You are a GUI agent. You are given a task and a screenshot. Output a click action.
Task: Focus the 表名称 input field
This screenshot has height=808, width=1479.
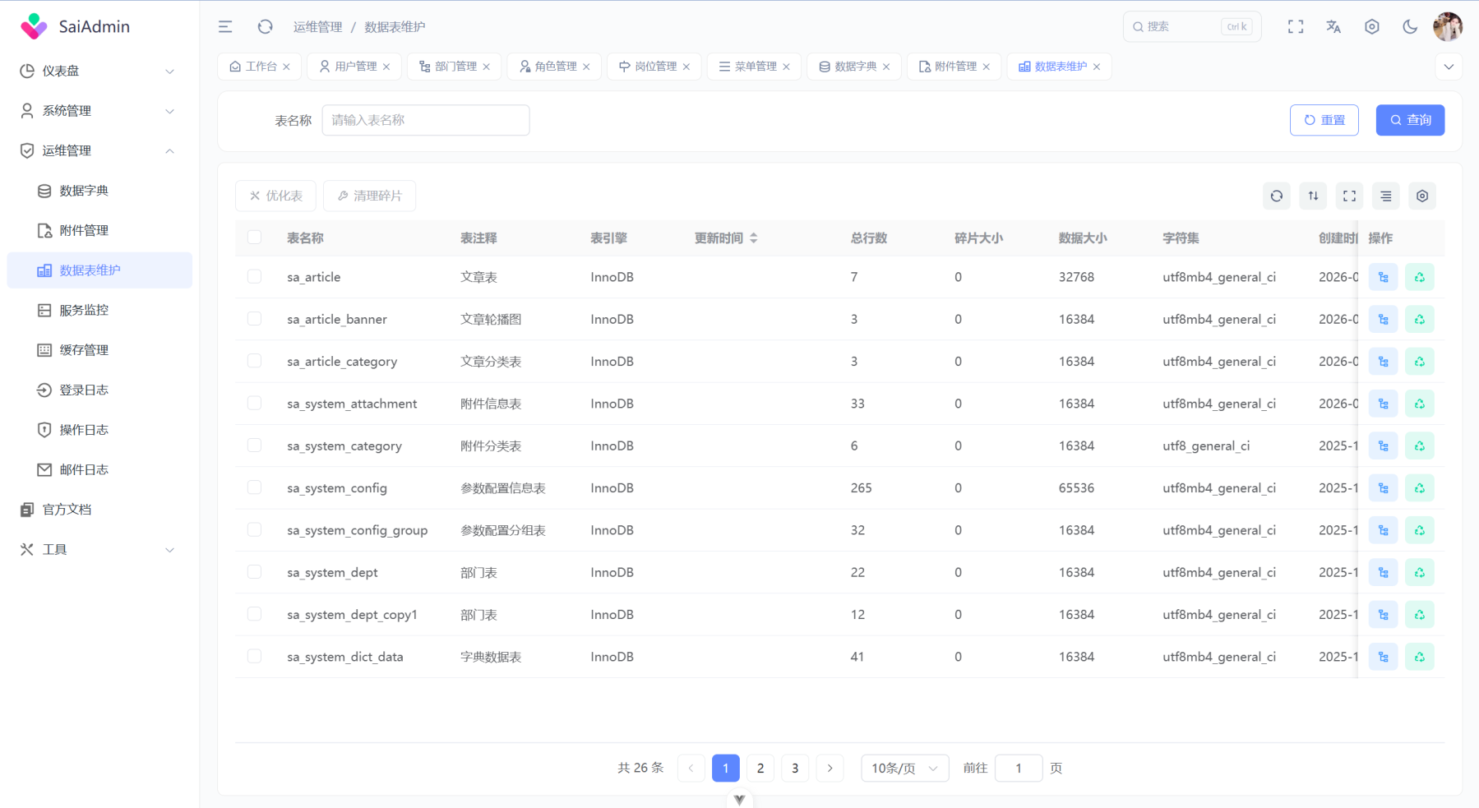(425, 120)
